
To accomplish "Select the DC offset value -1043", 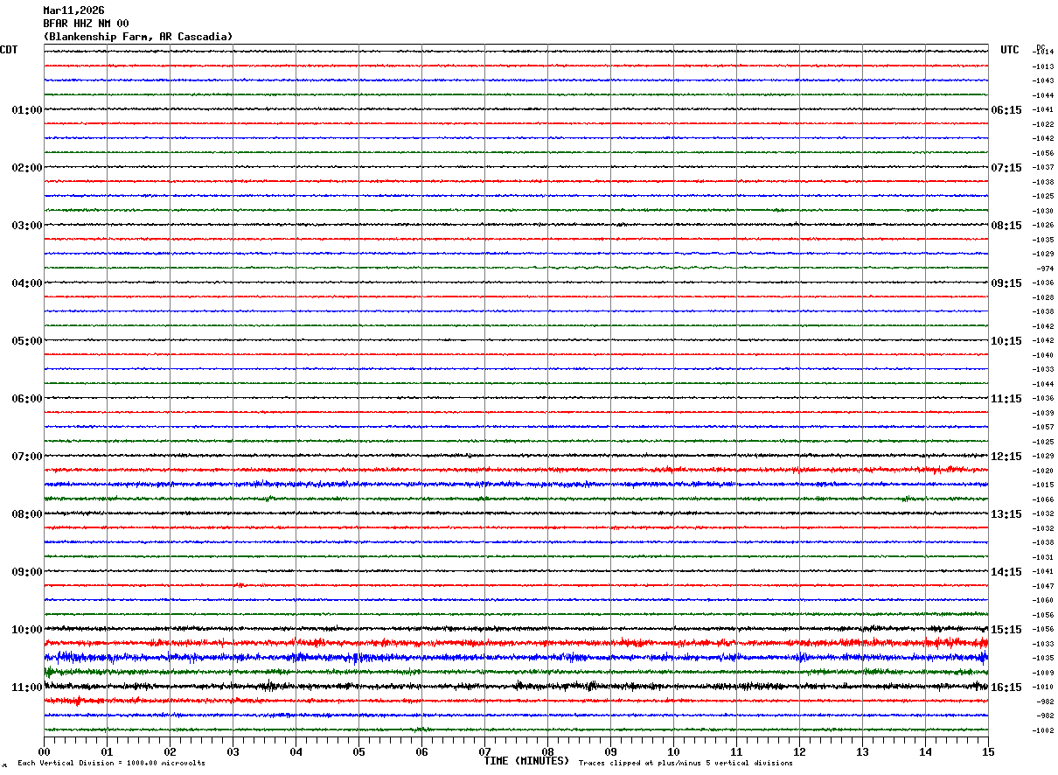I will click(1043, 80).
